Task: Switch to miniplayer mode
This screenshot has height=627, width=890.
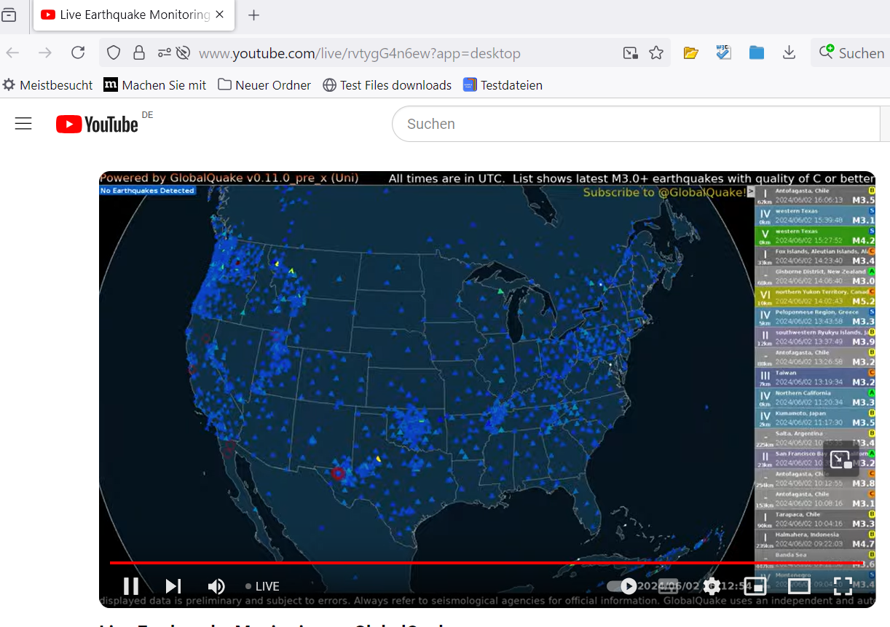Action: [755, 586]
